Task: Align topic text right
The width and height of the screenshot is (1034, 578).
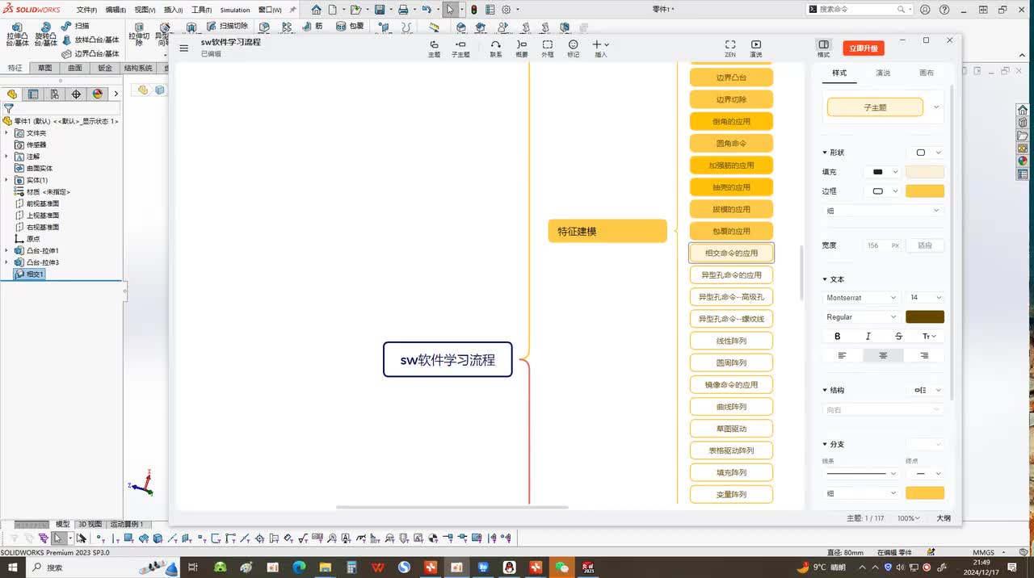Action: tap(924, 355)
